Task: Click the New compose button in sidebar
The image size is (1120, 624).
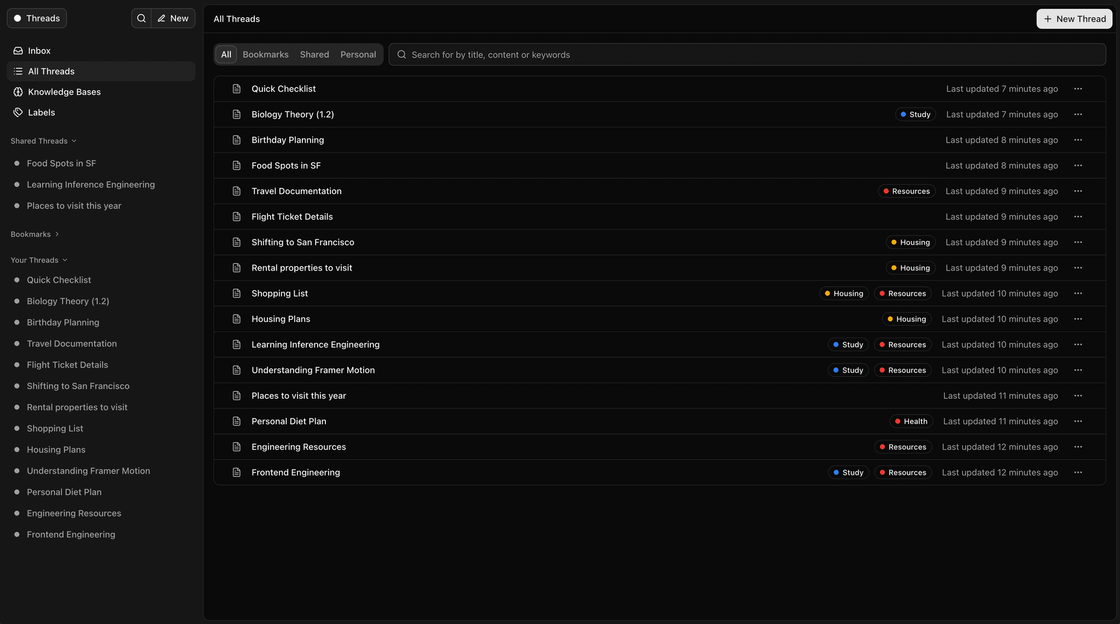Action: [173, 19]
